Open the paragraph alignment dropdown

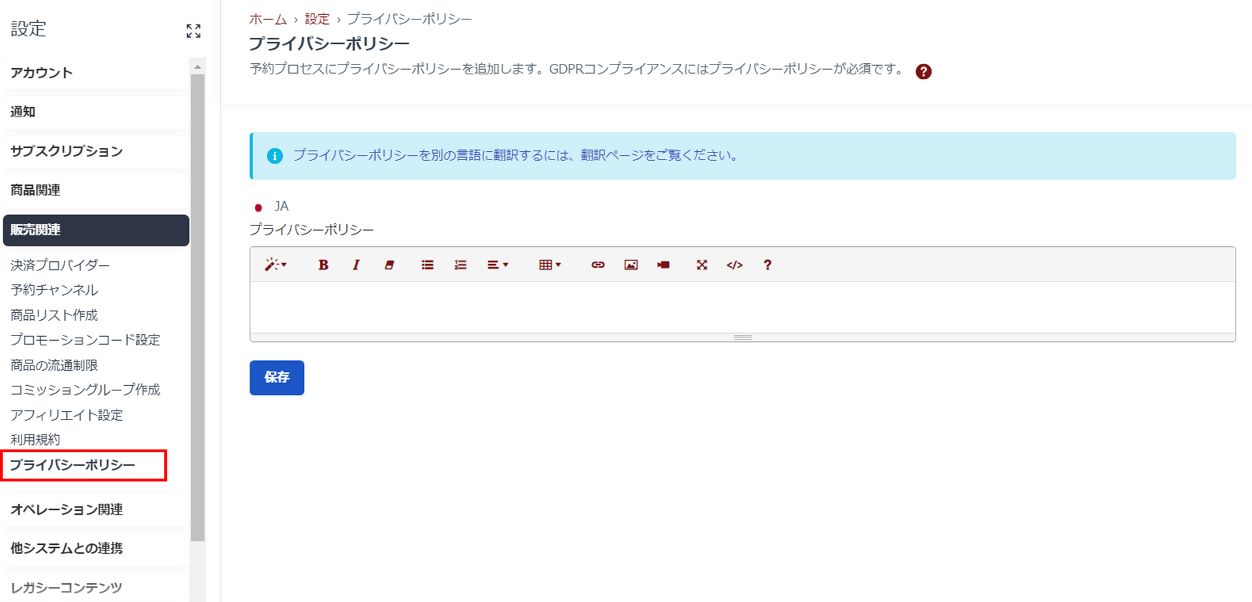(498, 265)
